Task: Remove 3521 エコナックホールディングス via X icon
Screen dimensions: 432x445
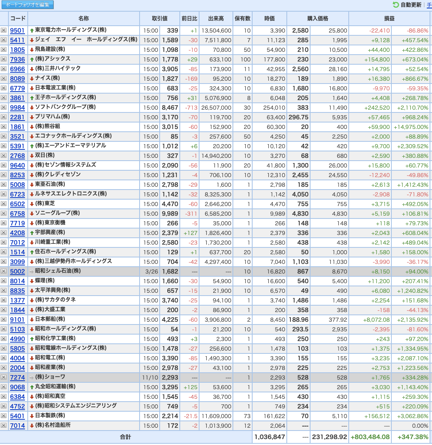Action: 4,136
